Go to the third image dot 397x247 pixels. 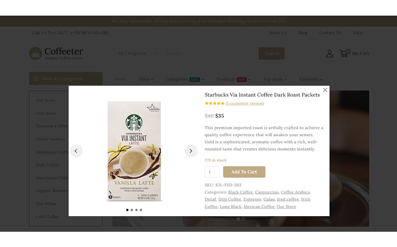point(136,210)
